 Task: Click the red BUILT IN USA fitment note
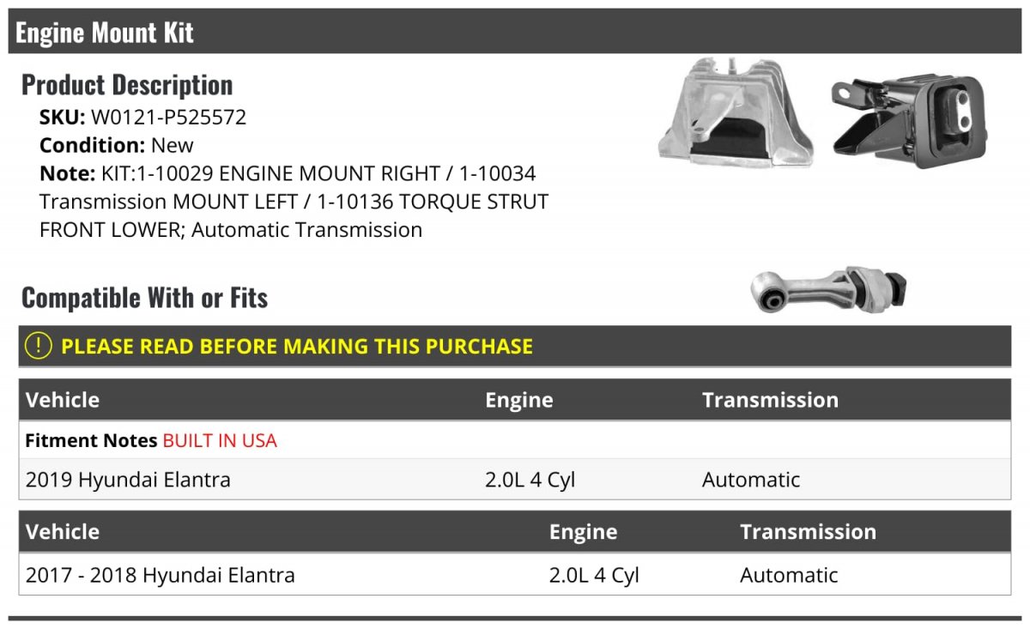[x=220, y=440]
